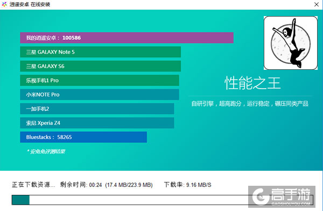
Task: Select the 一加手机2 bar
Action: (97, 108)
